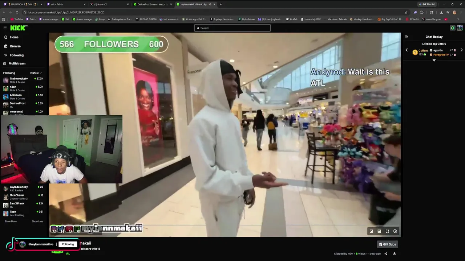Mute the clip volume speaker icon
This screenshot has height=261, width=465.
[78, 231]
